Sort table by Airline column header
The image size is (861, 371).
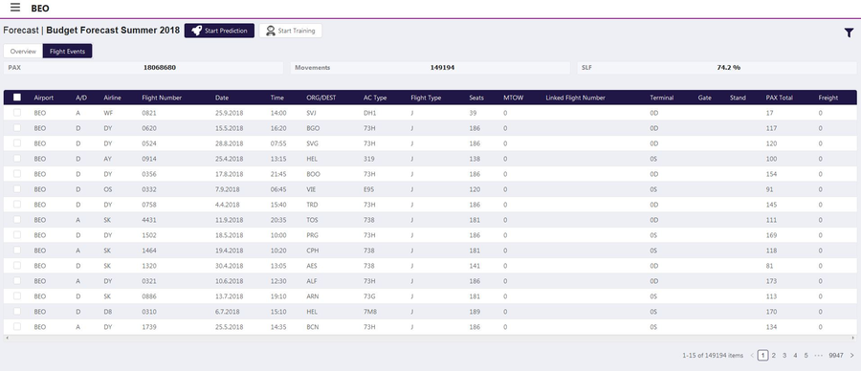pyautogui.click(x=113, y=98)
